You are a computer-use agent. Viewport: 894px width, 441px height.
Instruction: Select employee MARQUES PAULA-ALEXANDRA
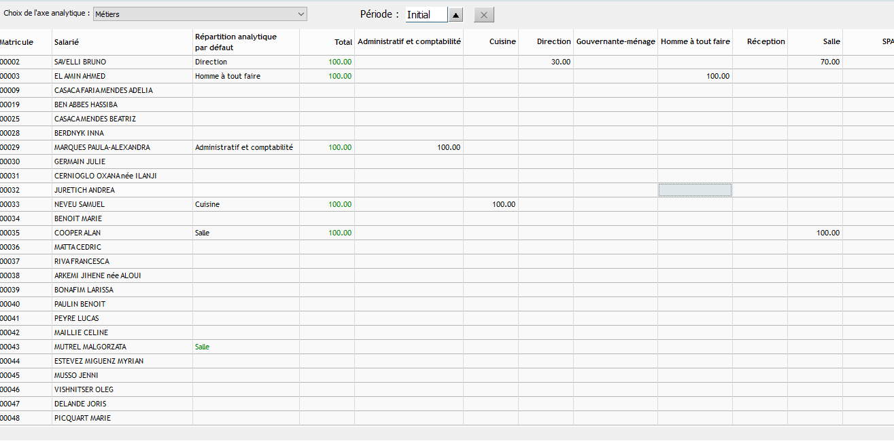[x=102, y=147]
